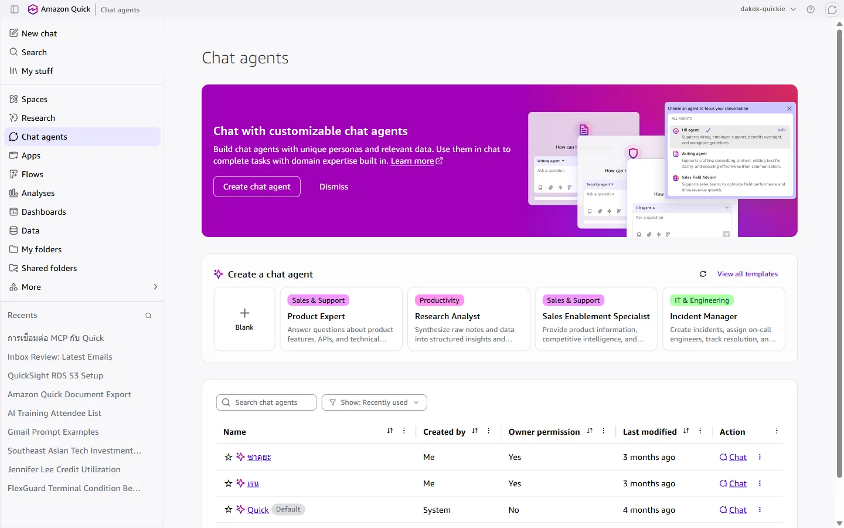Favorite the ชาคุยะ agent with star
The width and height of the screenshot is (844, 528).
pyautogui.click(x=229, y=457)
